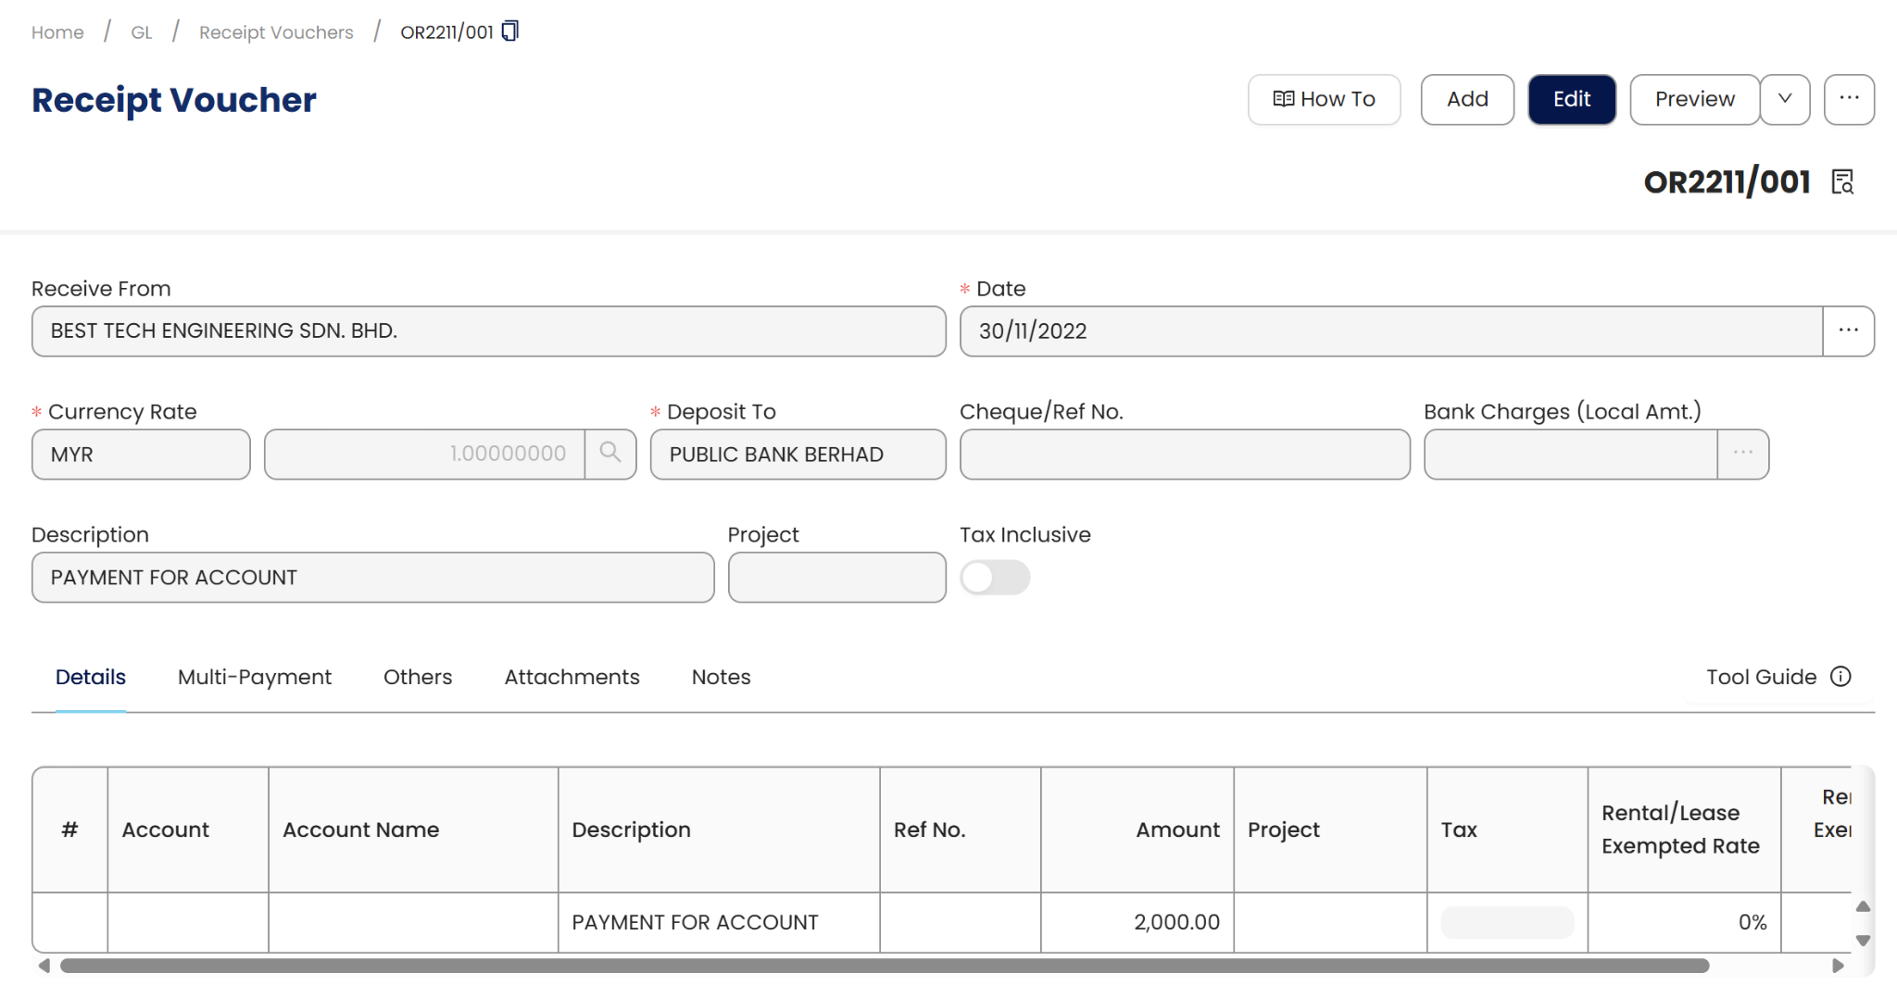Click the Add button
The width and height of the screenshot is (1897, 998).
click(x=1467, y=99)
